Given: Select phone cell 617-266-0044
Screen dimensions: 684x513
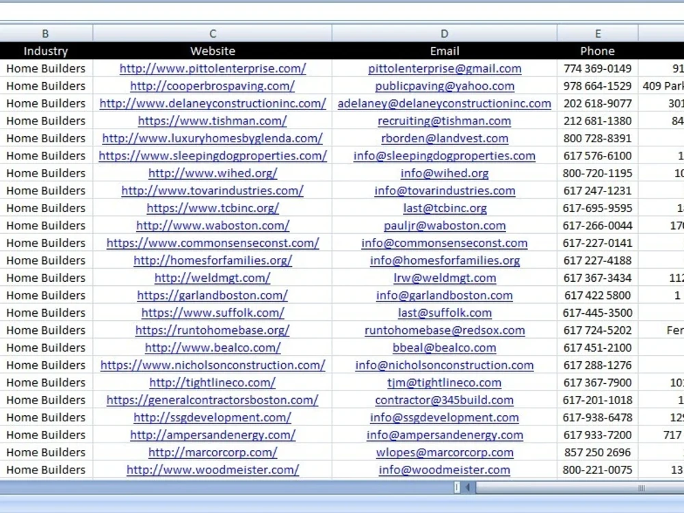Looking at the screenshot, I should tap(598, 226).
